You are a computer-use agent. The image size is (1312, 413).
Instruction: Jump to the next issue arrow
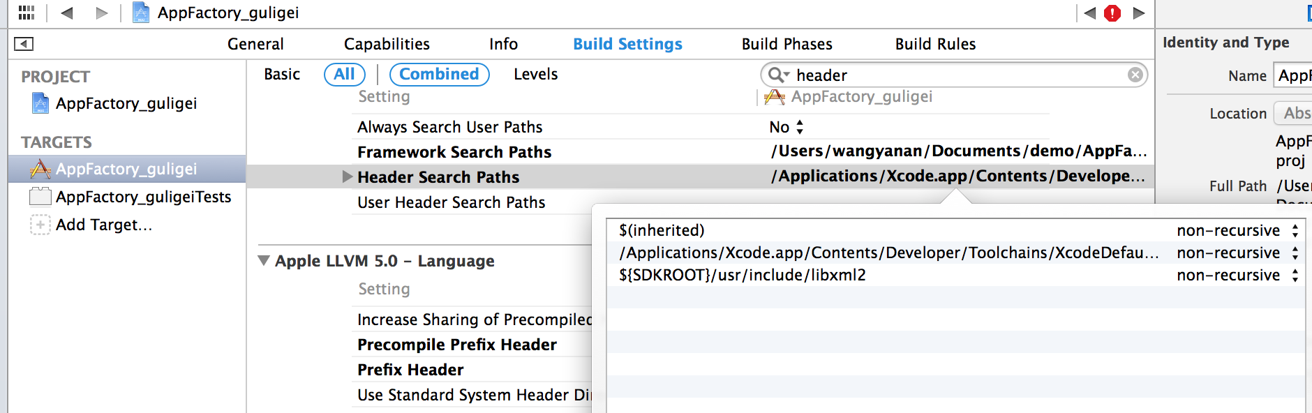click(1139, 13)
